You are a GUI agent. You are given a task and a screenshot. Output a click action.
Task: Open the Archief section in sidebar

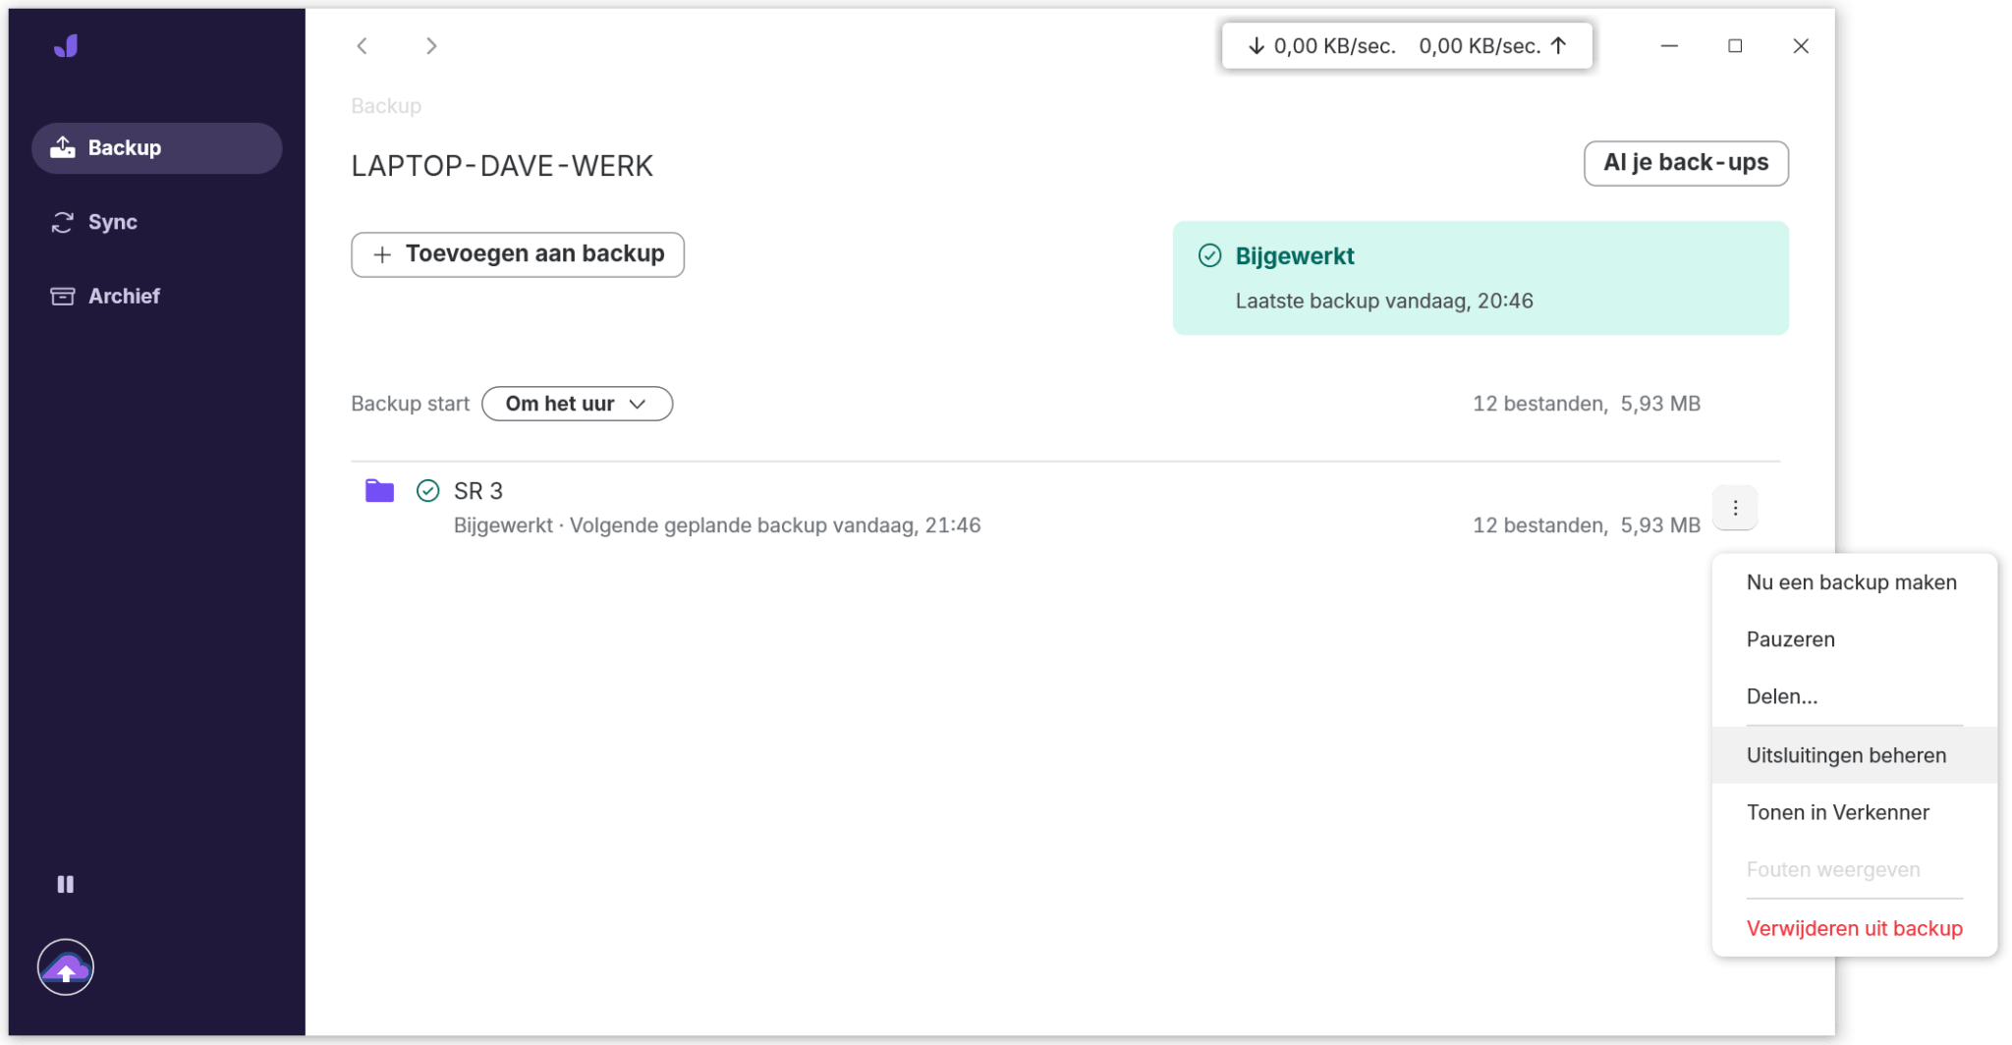pyautogui.click(x=157, y=296)
